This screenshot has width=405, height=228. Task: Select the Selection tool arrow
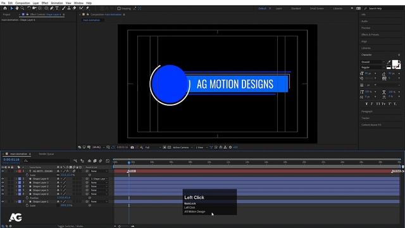[11, 8]
